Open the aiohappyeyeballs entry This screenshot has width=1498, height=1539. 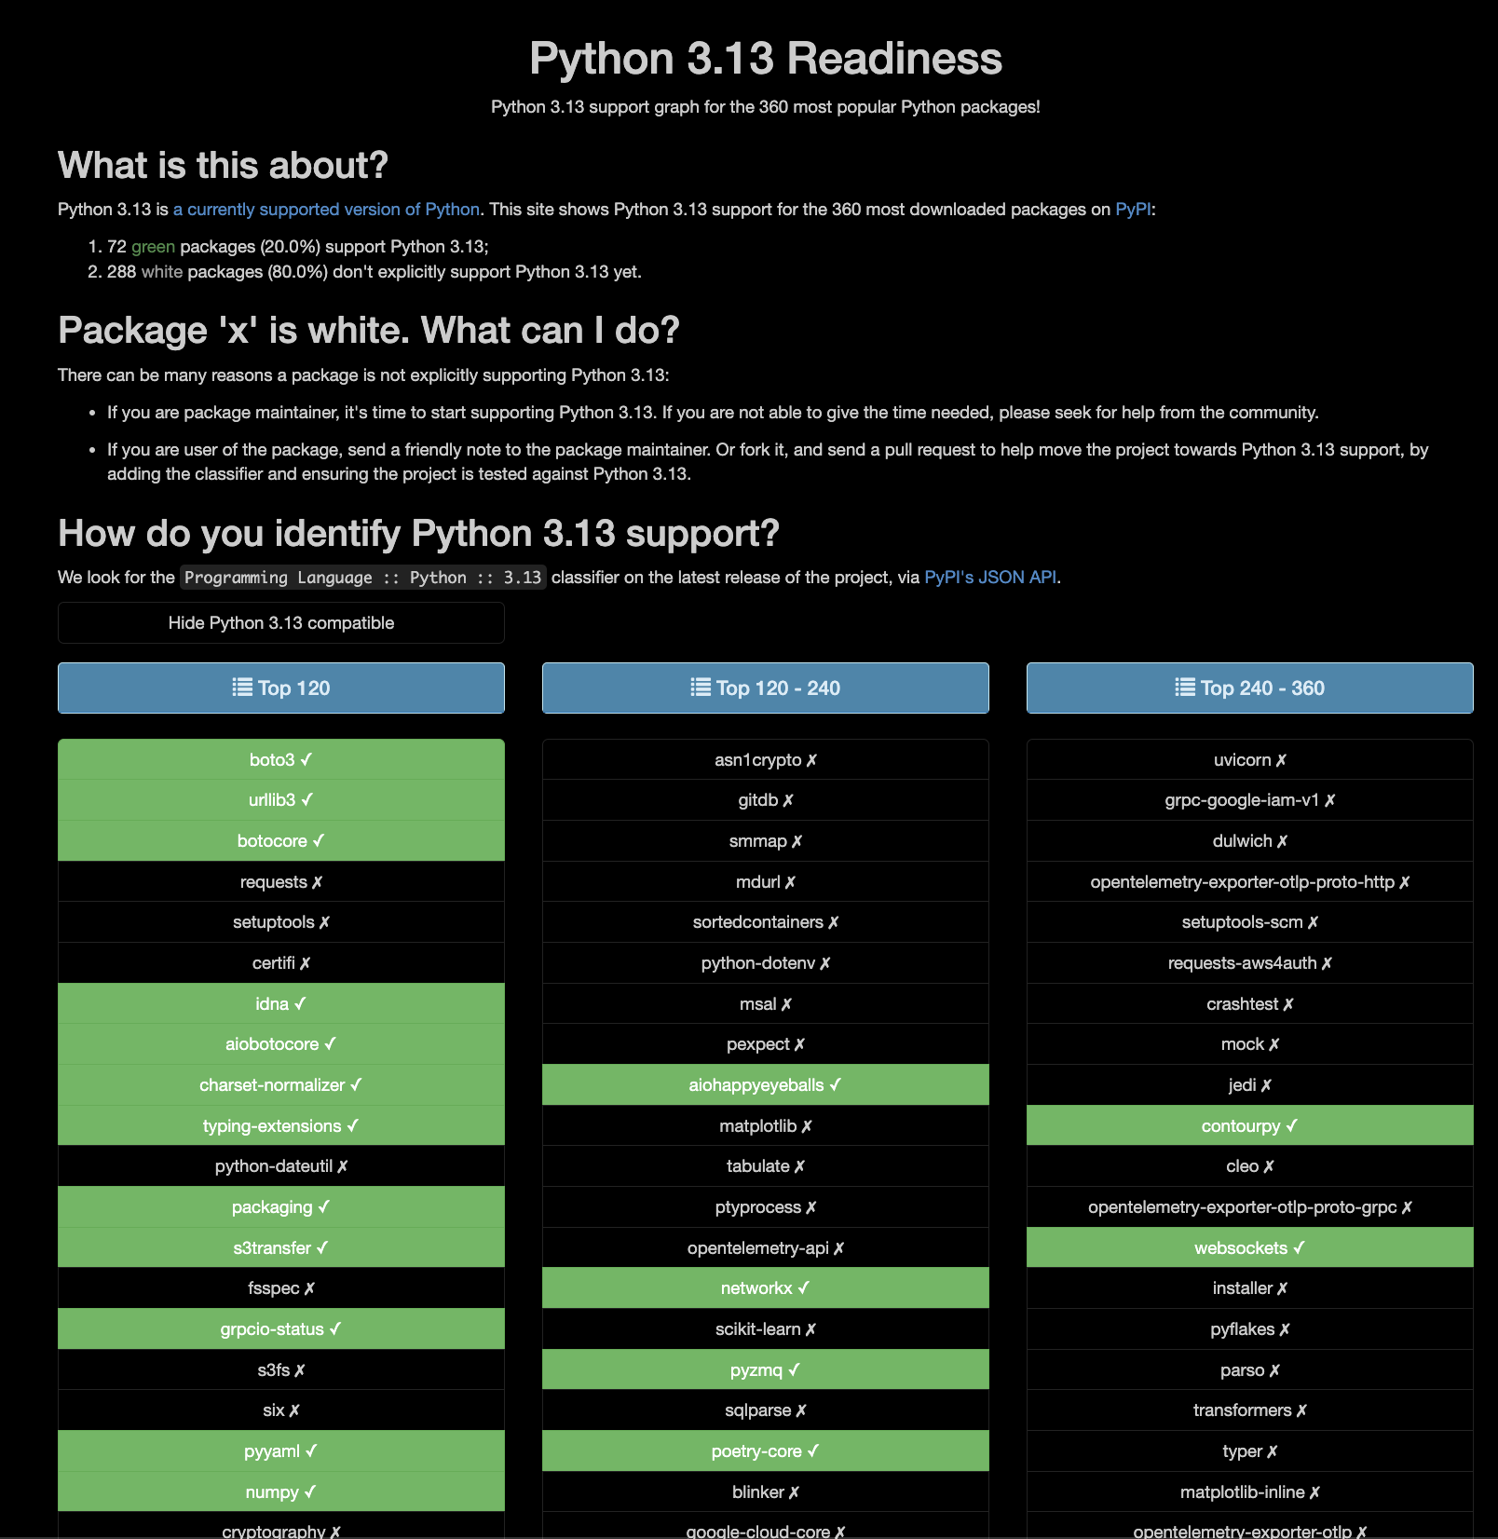[766, 1085]
